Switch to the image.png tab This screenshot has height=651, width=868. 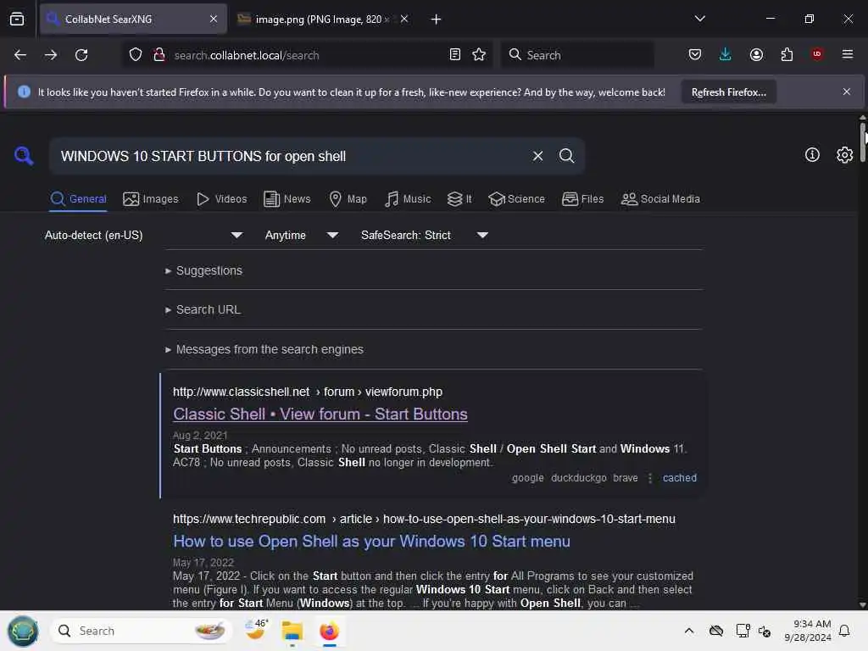click(x=323, y=19)
